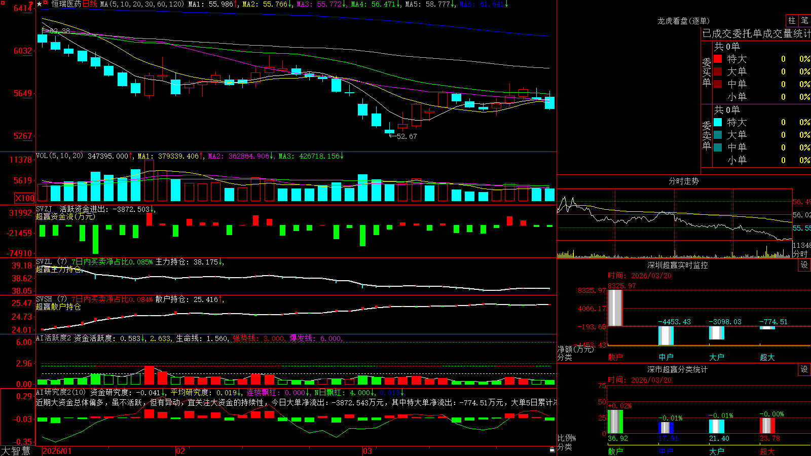Click the lock icon at the timeline's right end
811x456 pixels.
[x=552, y=450]
